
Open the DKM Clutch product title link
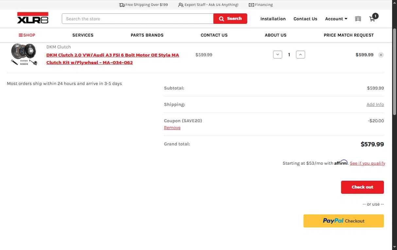coord(113,59)
